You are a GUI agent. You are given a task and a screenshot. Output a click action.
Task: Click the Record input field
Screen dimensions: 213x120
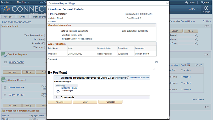tap(186, 35)
